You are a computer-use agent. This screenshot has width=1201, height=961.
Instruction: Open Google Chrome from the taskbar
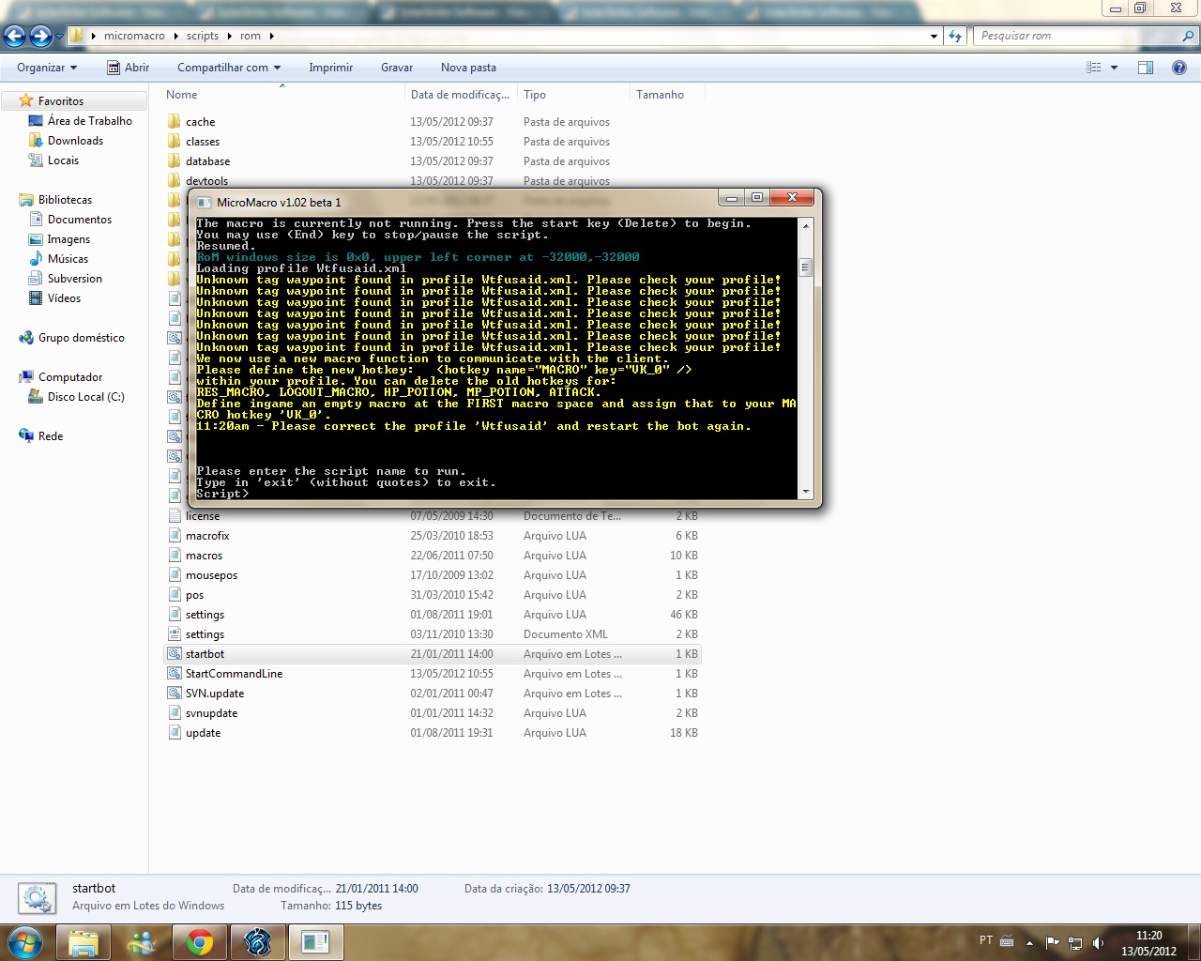coord(199,942)
